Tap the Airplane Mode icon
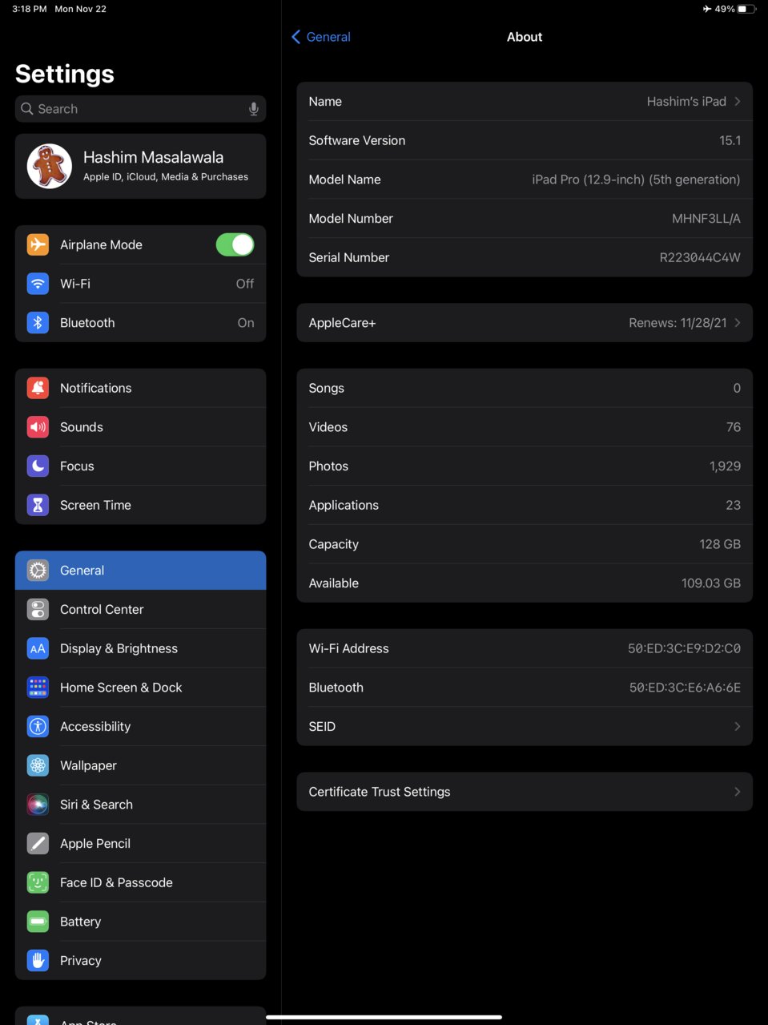Image resolution: width=768 pixels, height=1025 pixels. tap(38, 244)
